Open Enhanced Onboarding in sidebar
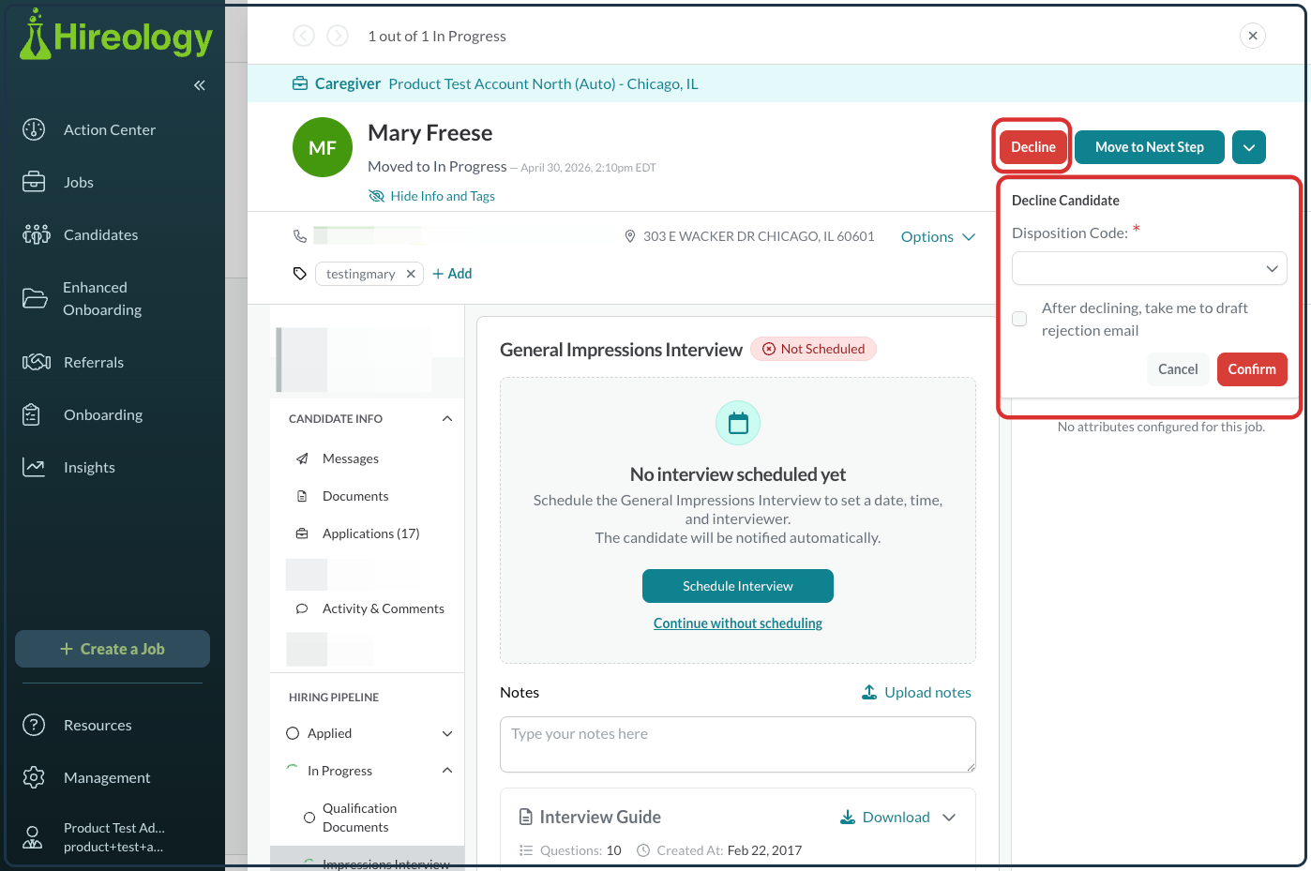 point(102,299)
